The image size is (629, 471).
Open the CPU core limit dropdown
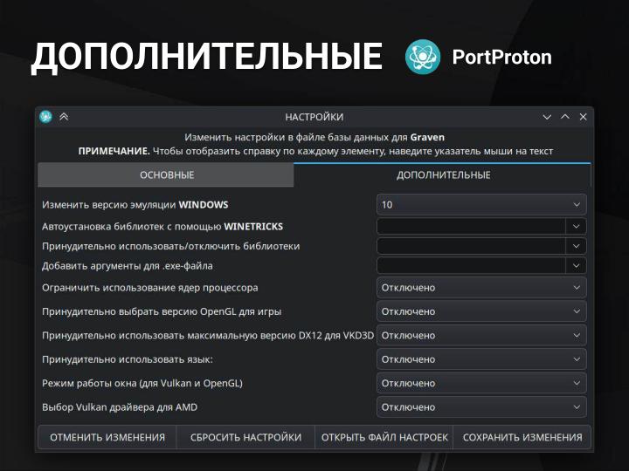coord(481,288)
